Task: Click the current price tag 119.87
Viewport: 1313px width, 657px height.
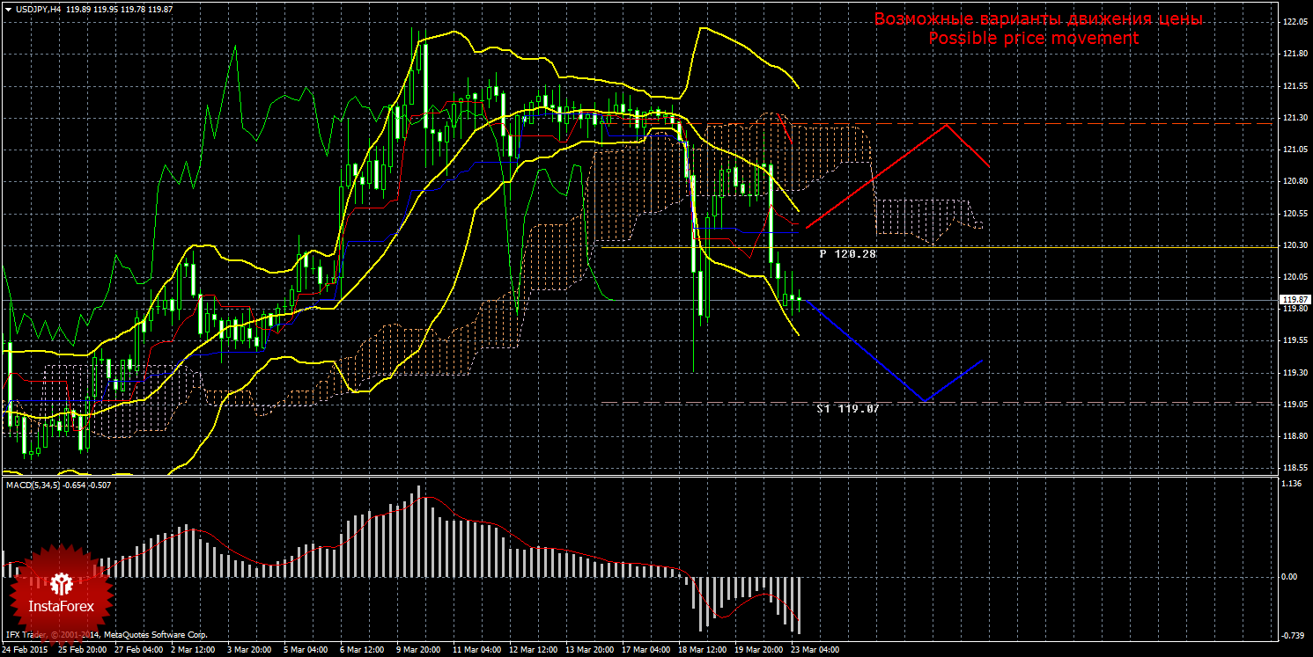Action: tap(1295, 300)
